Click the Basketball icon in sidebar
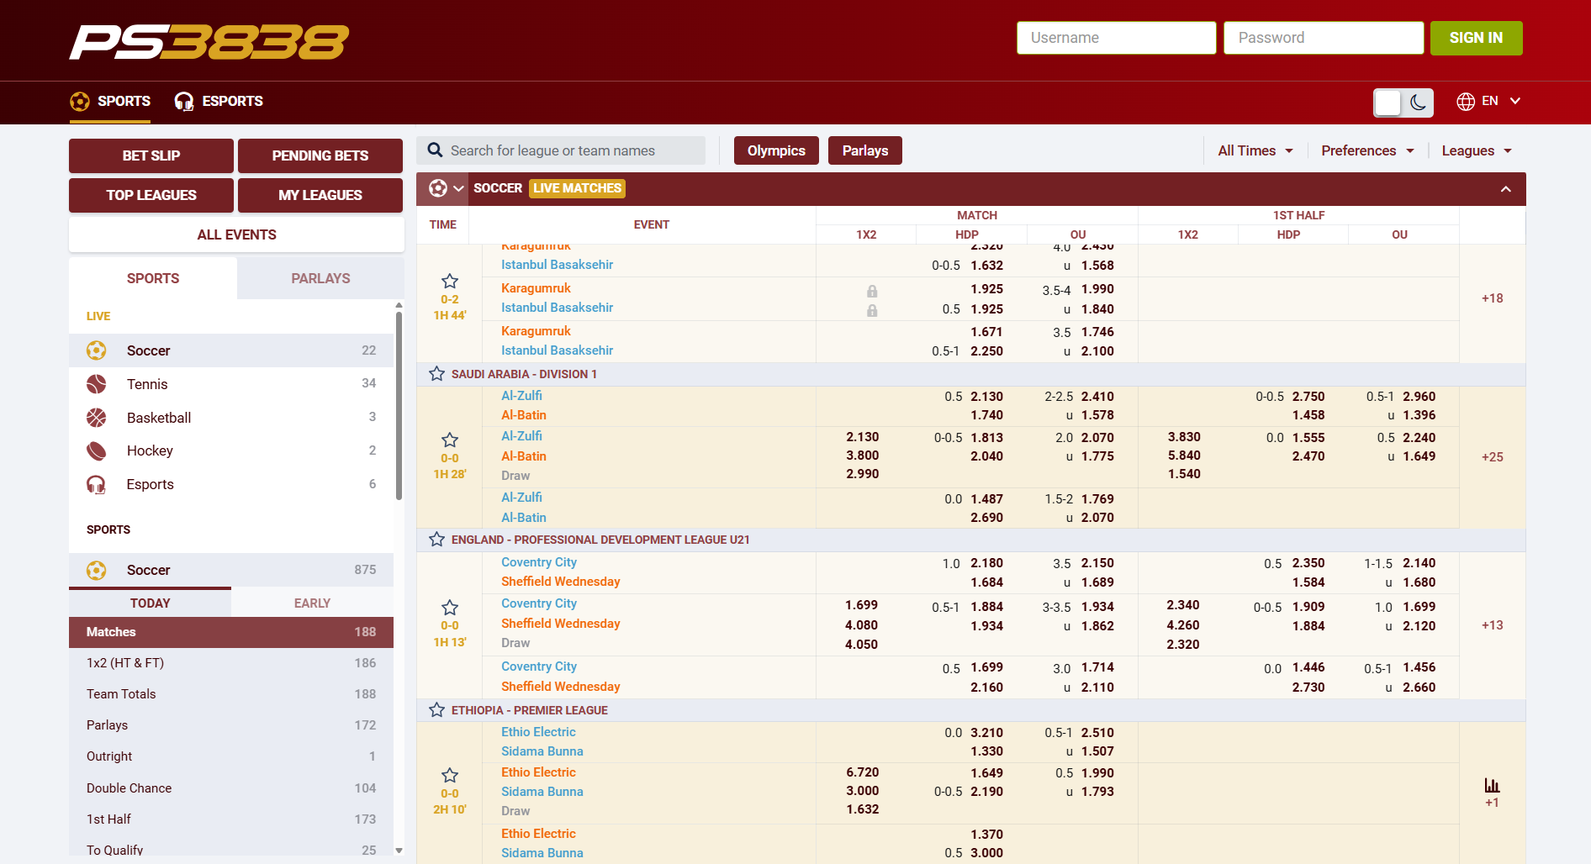 pyautogui.click(x=97, y=418)
